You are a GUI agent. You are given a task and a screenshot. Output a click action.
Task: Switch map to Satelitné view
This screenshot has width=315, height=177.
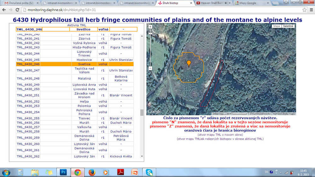(288, 26)
